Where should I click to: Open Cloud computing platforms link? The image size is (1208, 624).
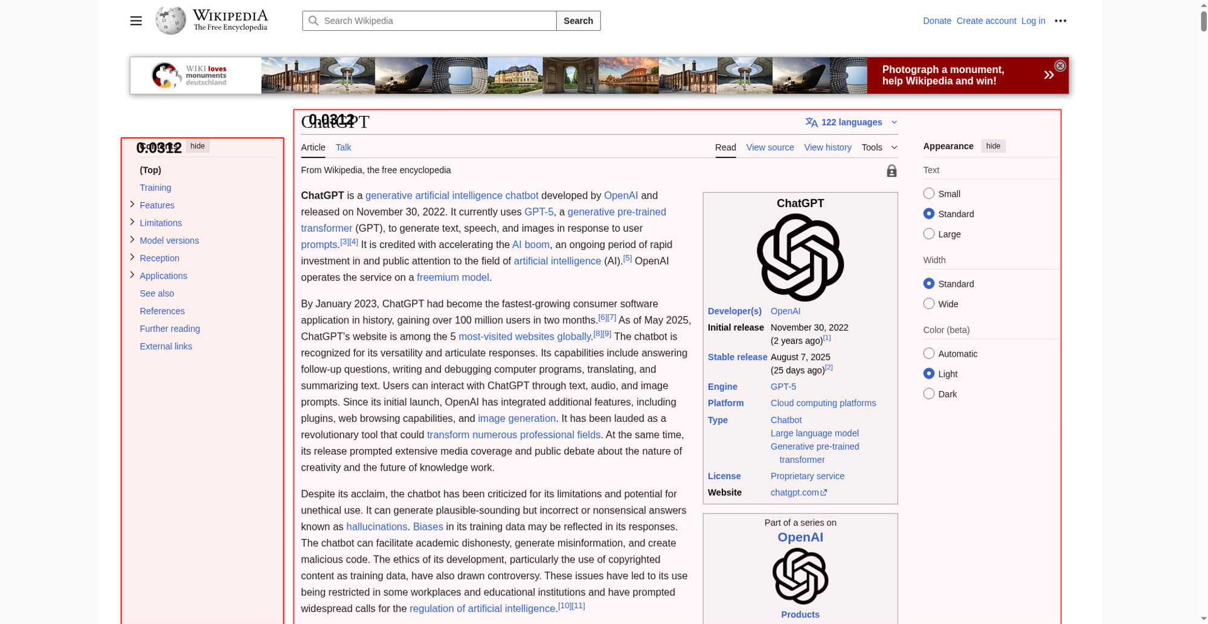pos(823,403)
